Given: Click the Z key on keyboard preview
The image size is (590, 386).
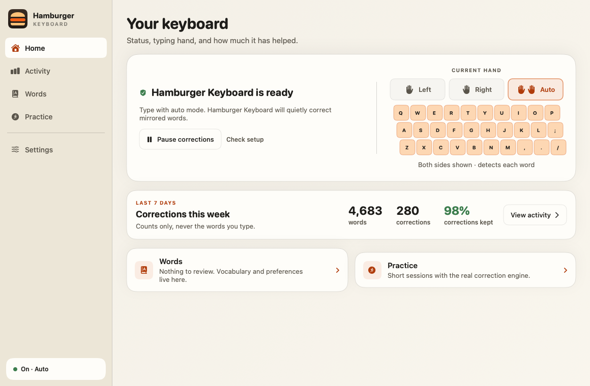Looking at the screenshot, I should coord(407,147).
